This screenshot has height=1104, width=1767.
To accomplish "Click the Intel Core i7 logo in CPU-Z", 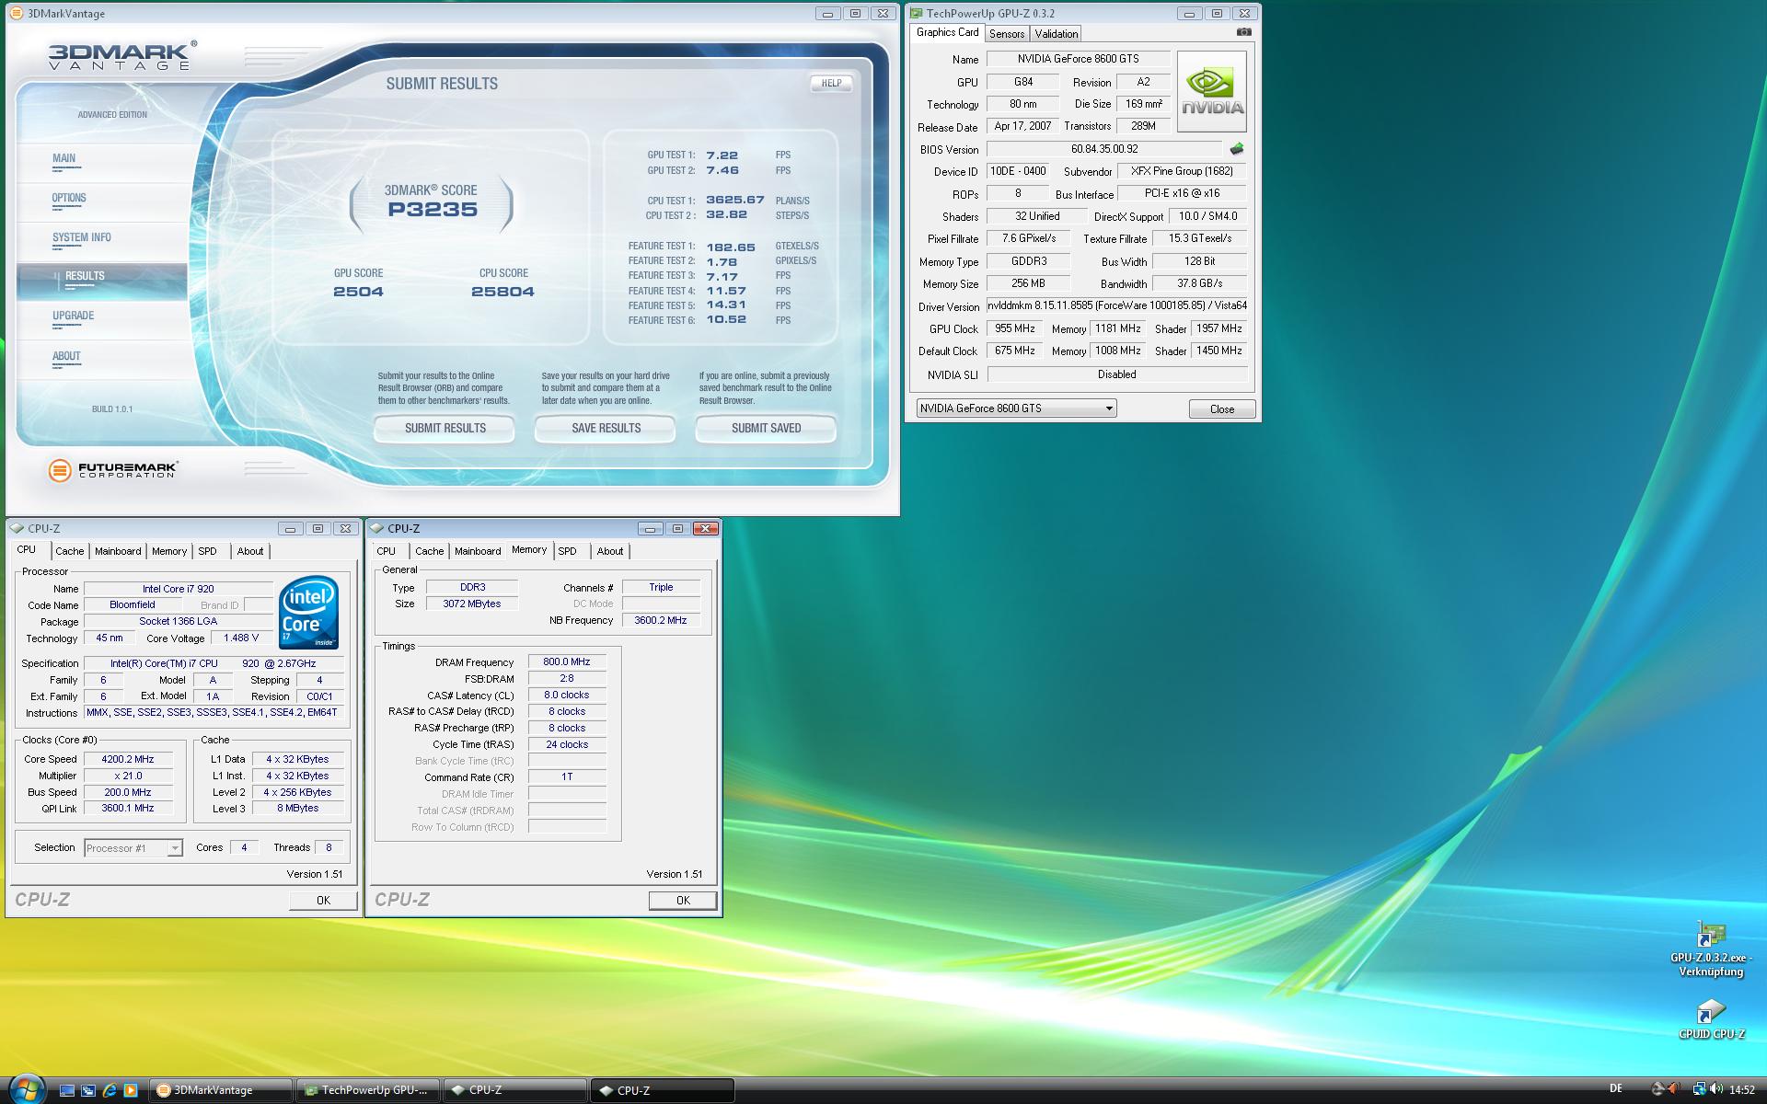I will point(308,612).
